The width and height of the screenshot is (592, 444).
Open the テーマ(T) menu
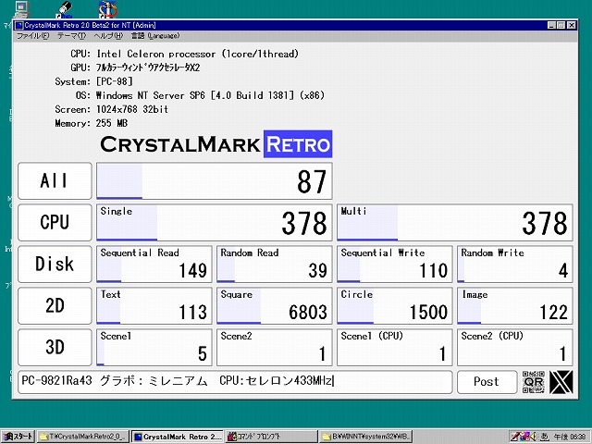pyautogui.click(x=72, y=36)
